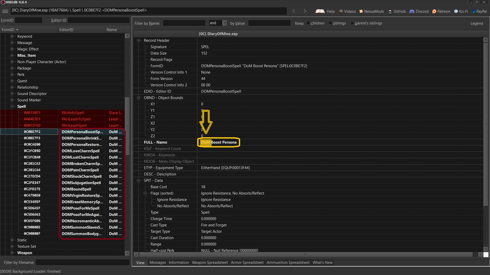Screen dimensions: 490x275
Task: Open the Patreon link icon
Action: click(434, 11)
